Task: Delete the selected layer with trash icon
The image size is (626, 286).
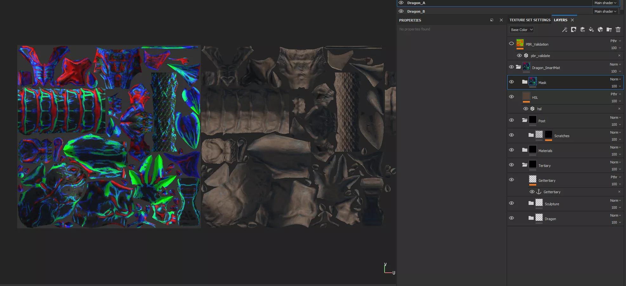Action: click(x=618, y=30)
